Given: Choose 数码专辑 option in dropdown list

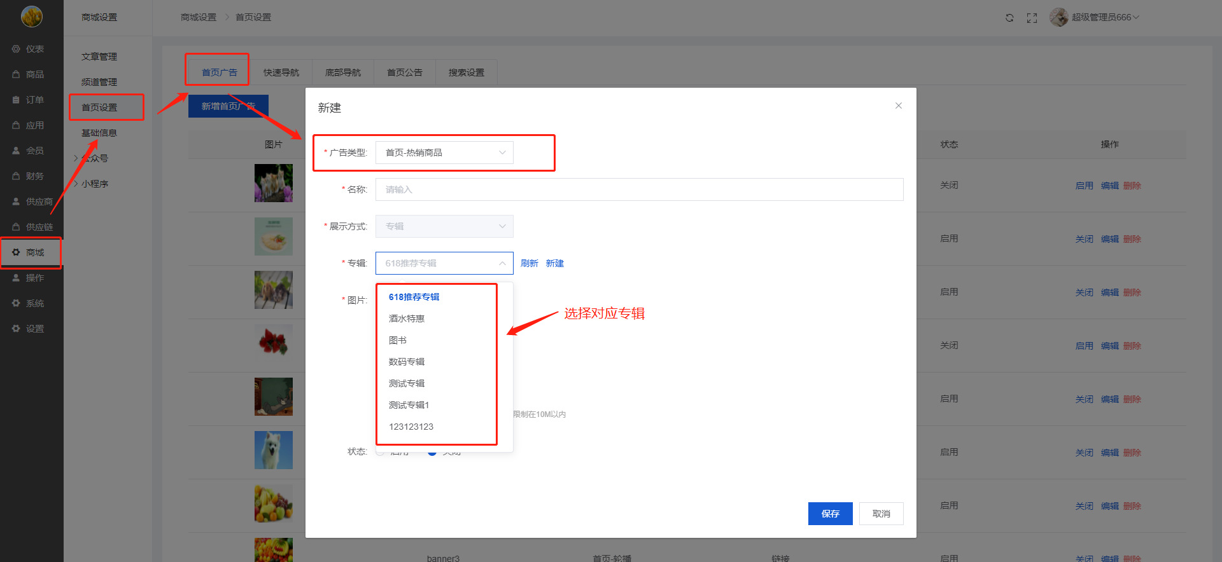Looking at the screenshot, I should click(407, 362).
